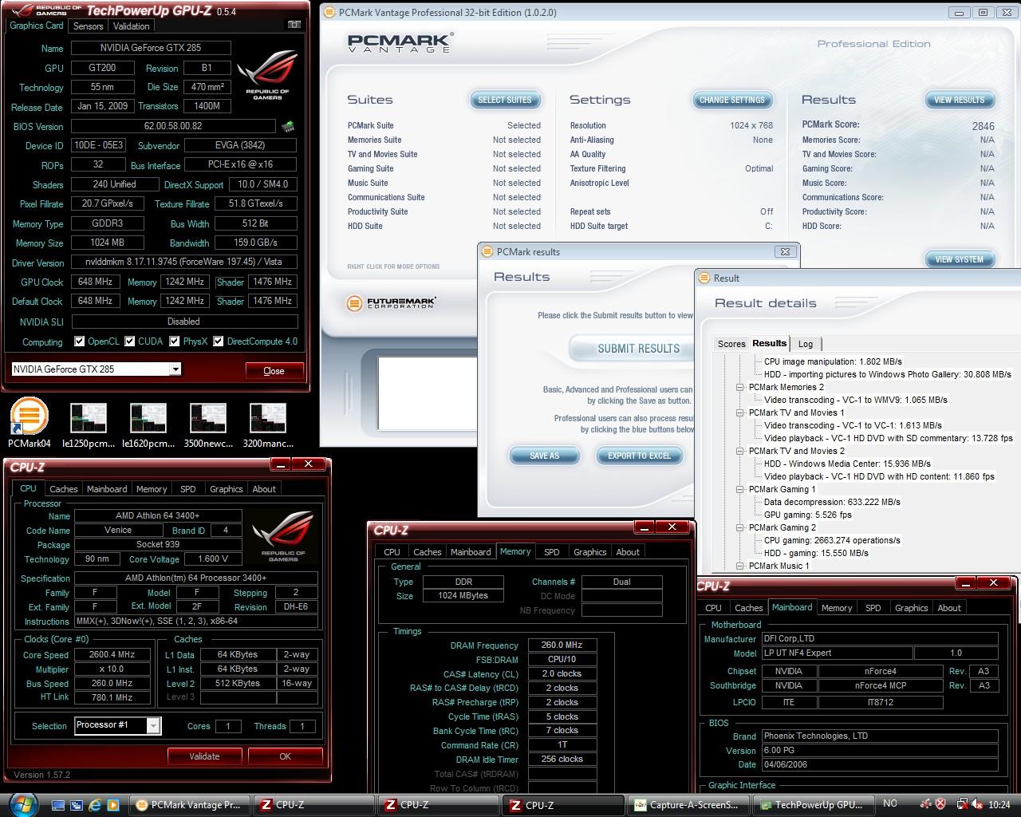Launch media player from Quick Launch
This screenshot has width=1021, height=817.
point(113,805)
